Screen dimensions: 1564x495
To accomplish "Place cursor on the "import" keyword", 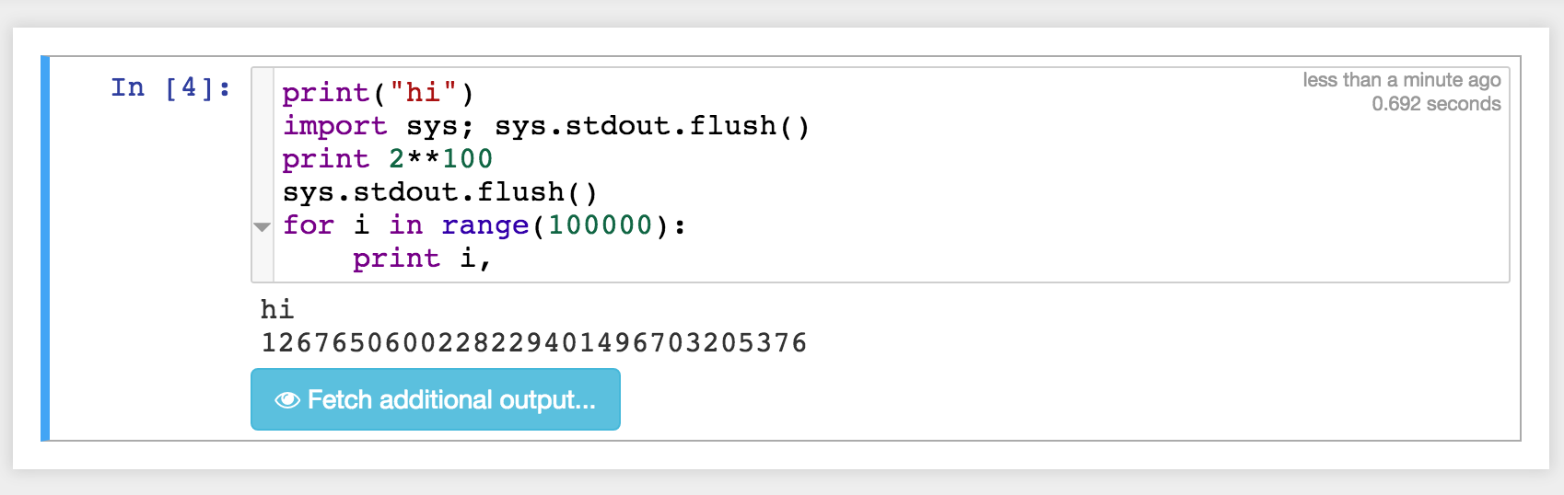I will tap(334, 126).
